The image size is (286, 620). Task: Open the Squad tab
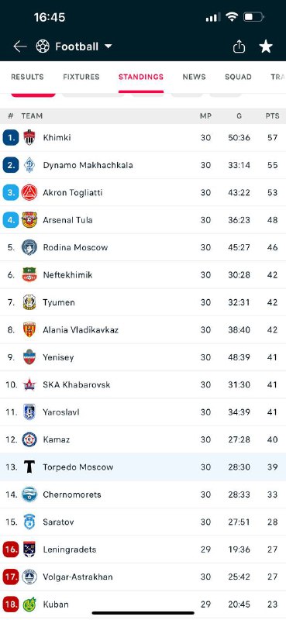coord(238,77)
